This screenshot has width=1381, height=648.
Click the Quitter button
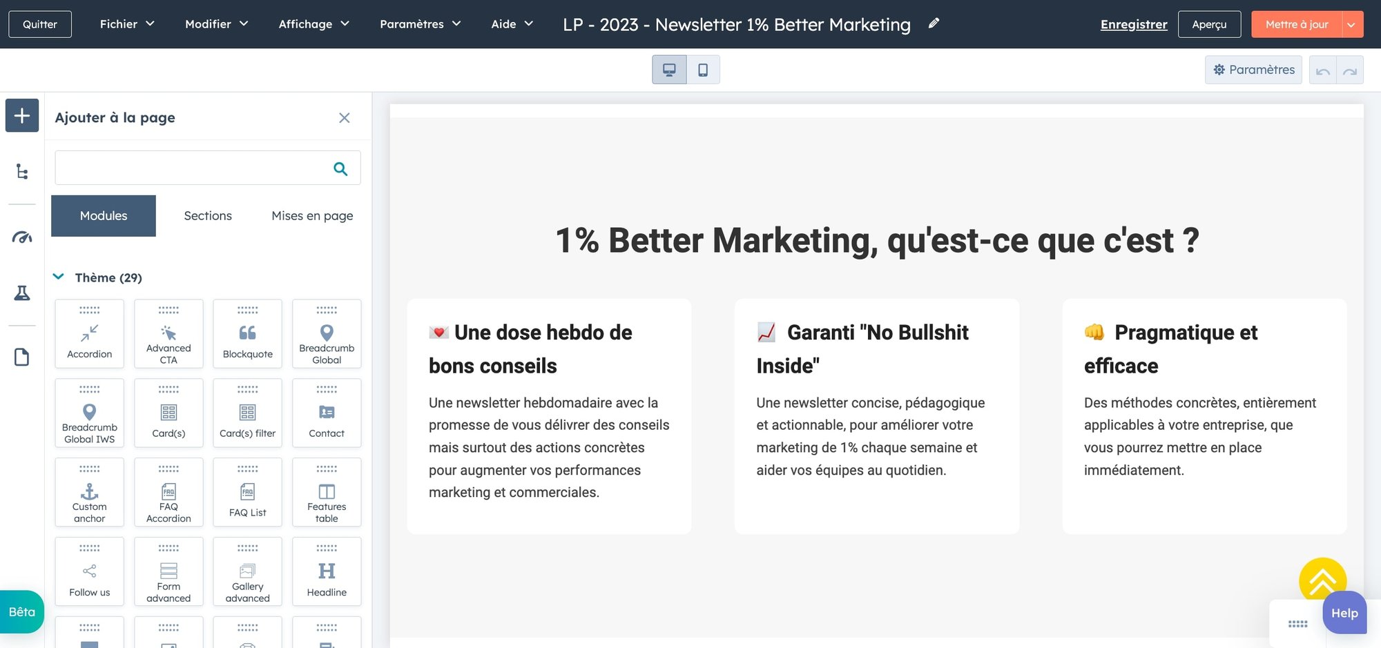[x=40, y=24]
